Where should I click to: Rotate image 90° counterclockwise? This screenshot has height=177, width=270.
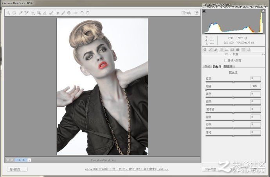click(82, 13)
